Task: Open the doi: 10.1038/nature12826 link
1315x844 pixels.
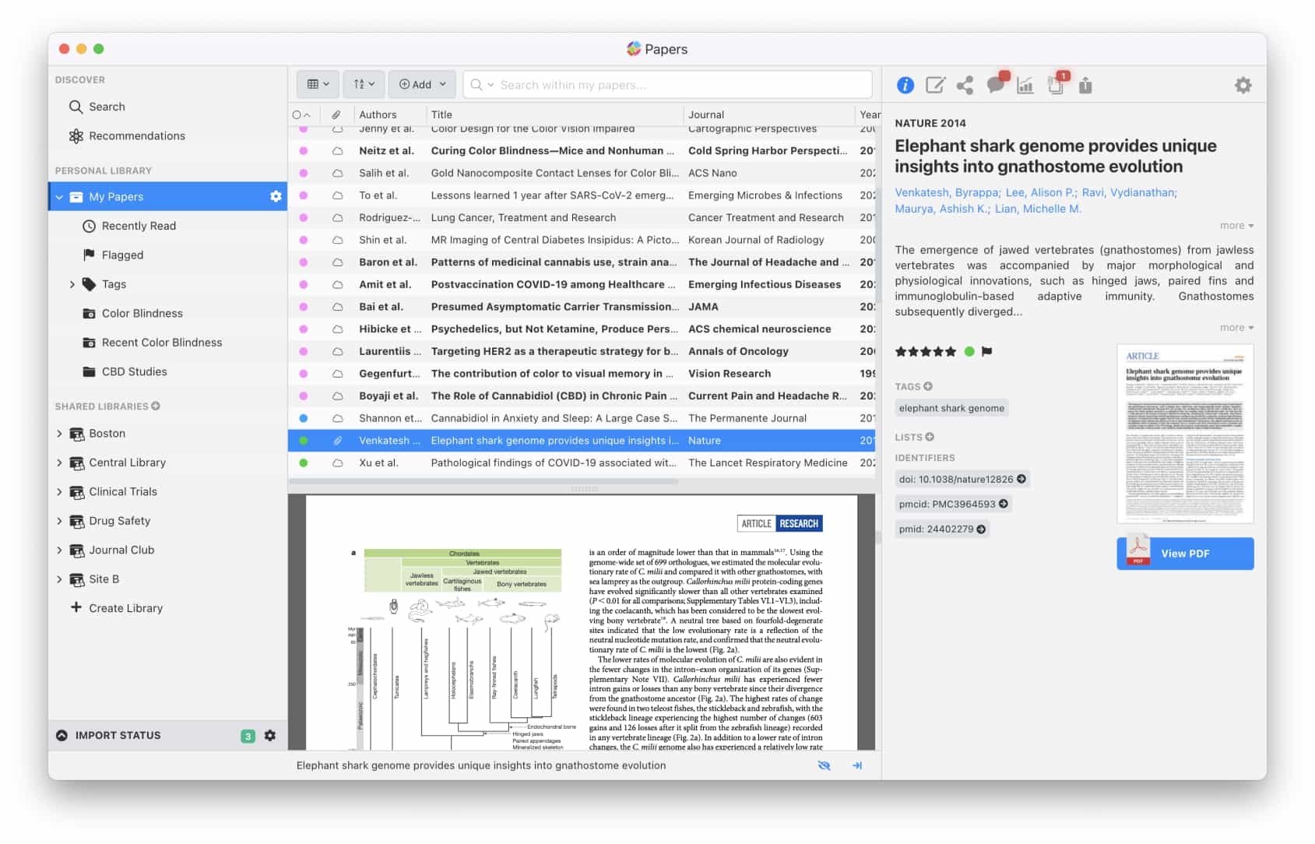Action: pos(962,480)
